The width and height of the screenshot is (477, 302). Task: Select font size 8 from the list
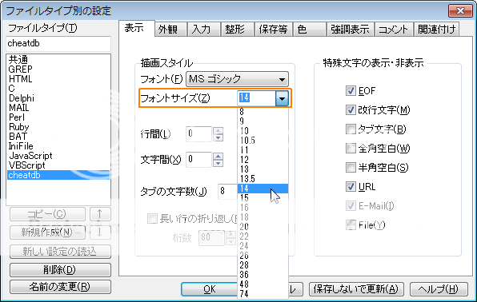(263, 112)
